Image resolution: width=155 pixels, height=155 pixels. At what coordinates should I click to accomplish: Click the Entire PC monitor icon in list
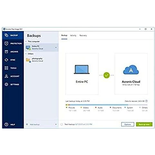click(28, 48)
